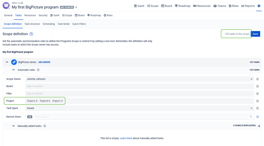
Task: Select the Tasks settings tab
Action: 18,15
